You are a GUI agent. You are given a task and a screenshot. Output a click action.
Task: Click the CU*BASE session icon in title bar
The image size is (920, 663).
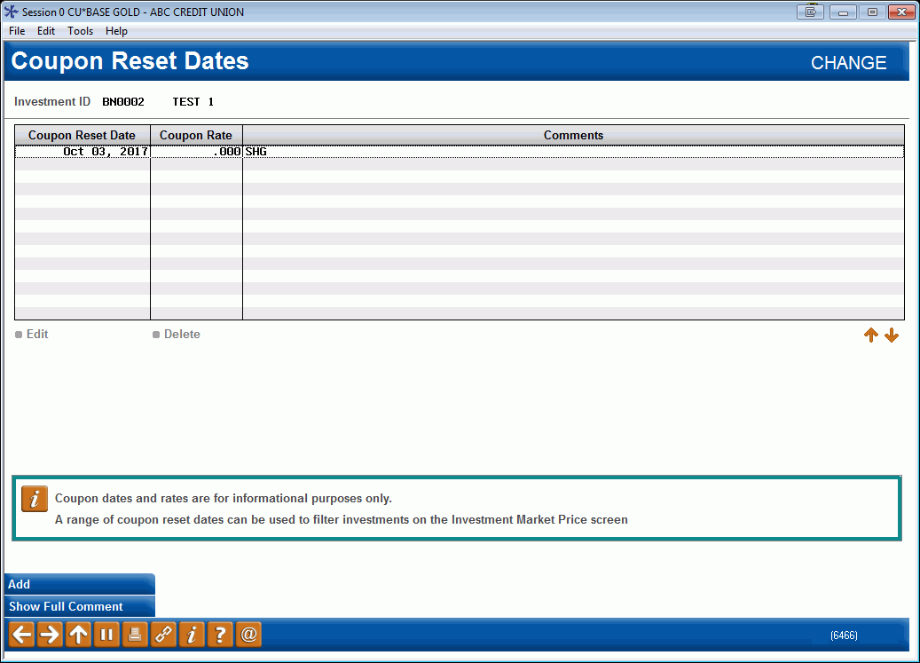pos(12,12)
